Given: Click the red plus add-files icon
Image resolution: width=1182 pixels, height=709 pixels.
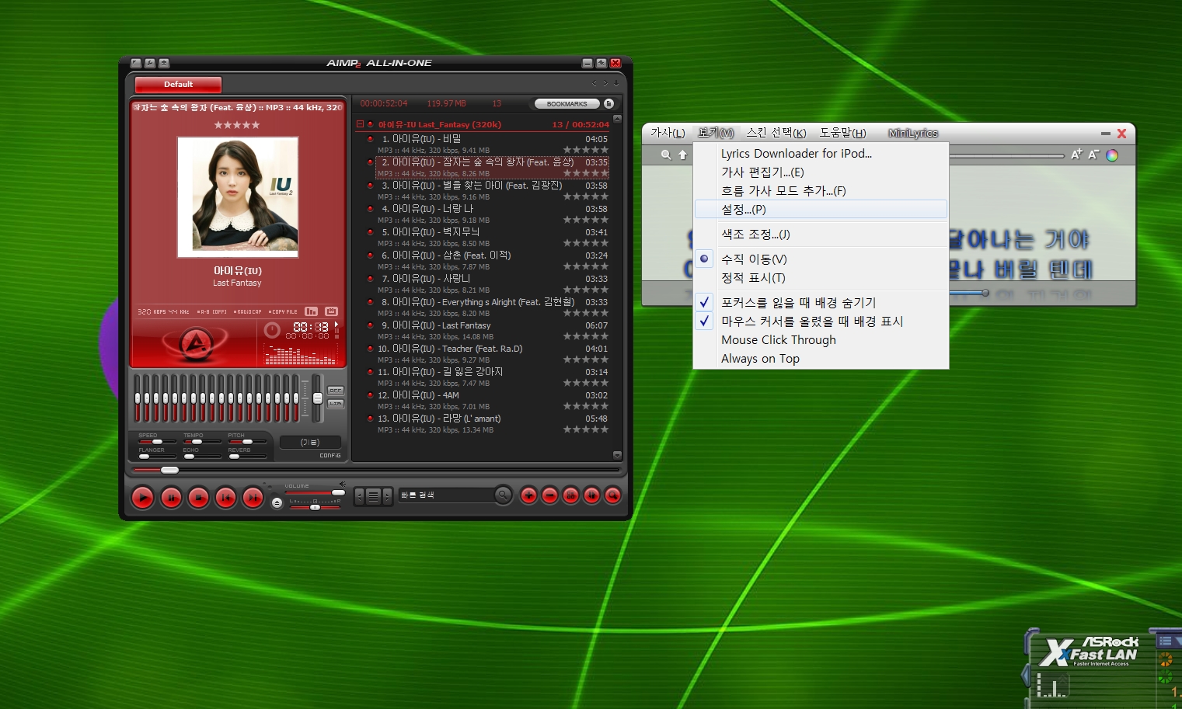Looking at the screenshot, I should [529, 495].
